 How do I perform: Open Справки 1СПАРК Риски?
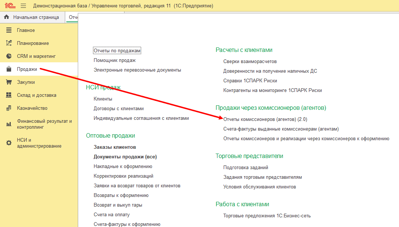[250, 81]
